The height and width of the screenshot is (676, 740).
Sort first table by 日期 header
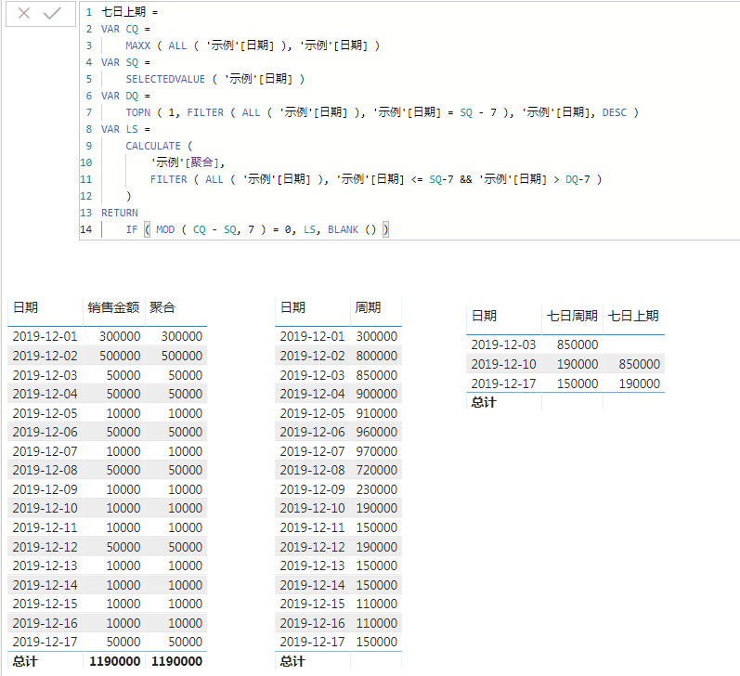(25, 307)
